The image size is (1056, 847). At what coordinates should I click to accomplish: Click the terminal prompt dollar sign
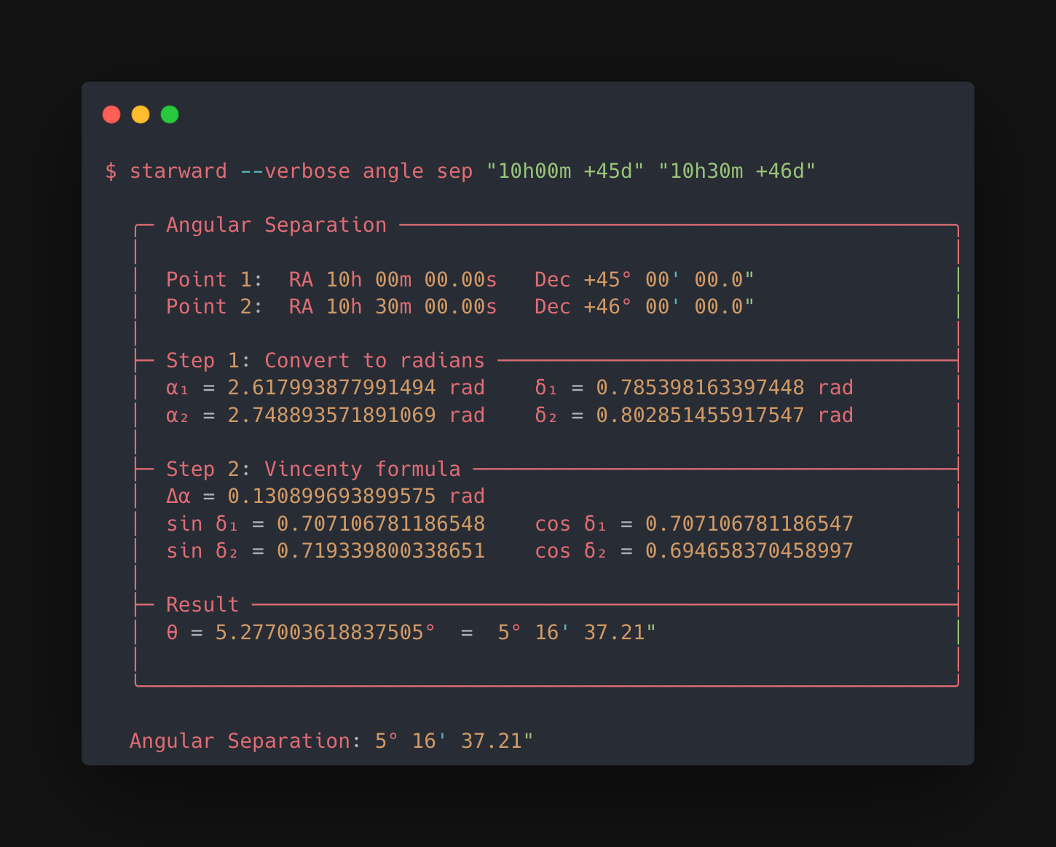tap(111, 171)
